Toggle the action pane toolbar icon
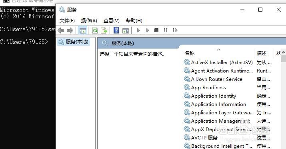This screenshot has height=149, width=286. (x=126, y=31)
